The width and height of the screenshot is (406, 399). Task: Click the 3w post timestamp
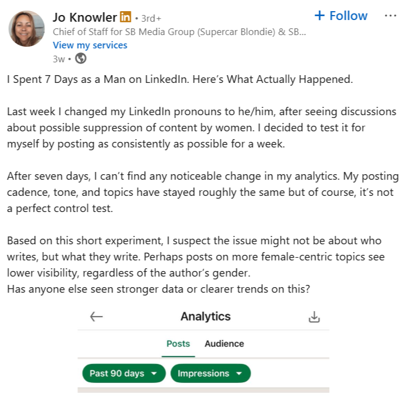tap(58, 58)
